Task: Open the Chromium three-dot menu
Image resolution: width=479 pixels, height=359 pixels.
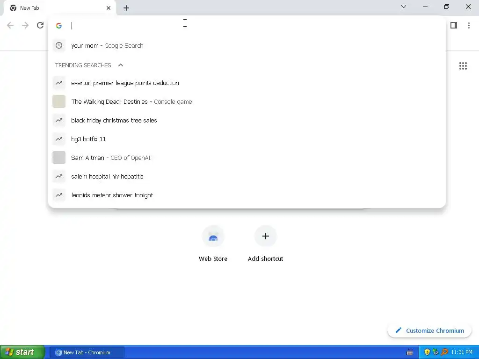Action: (x=469, y=25)
